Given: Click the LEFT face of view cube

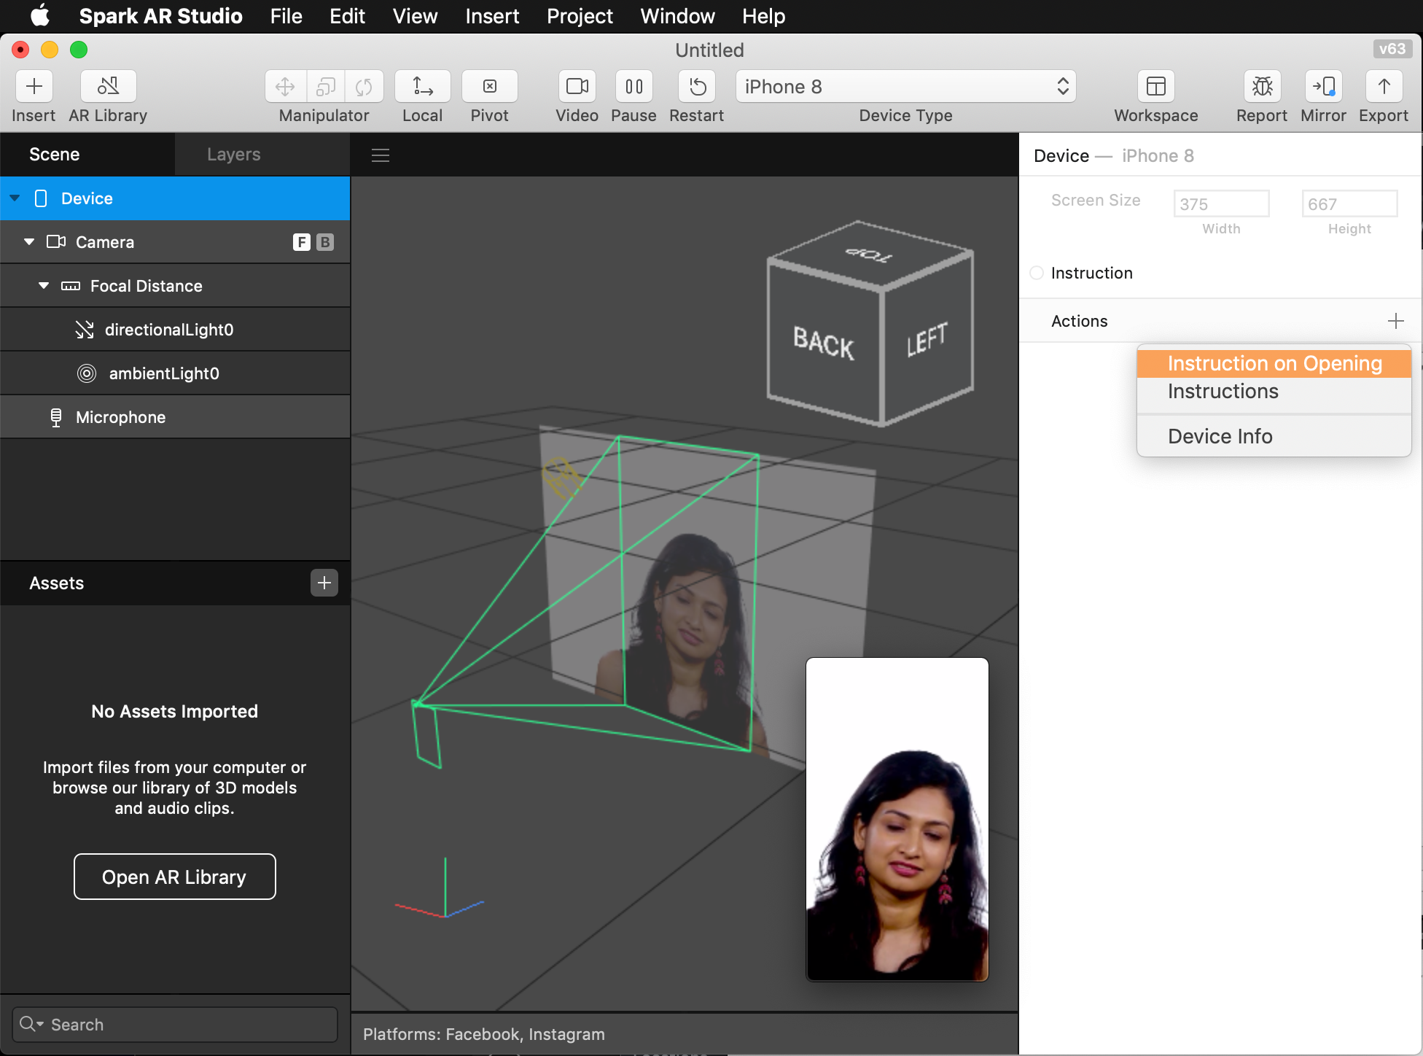Looking at the screenshot, I should pos(927,340).
